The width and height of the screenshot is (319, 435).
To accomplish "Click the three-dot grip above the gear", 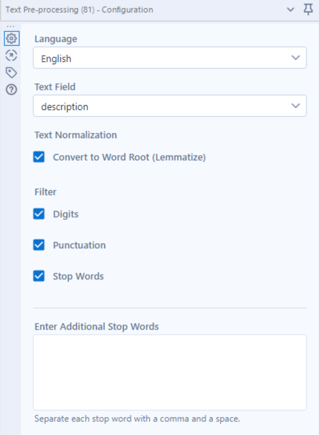I will tap(11, 27).
